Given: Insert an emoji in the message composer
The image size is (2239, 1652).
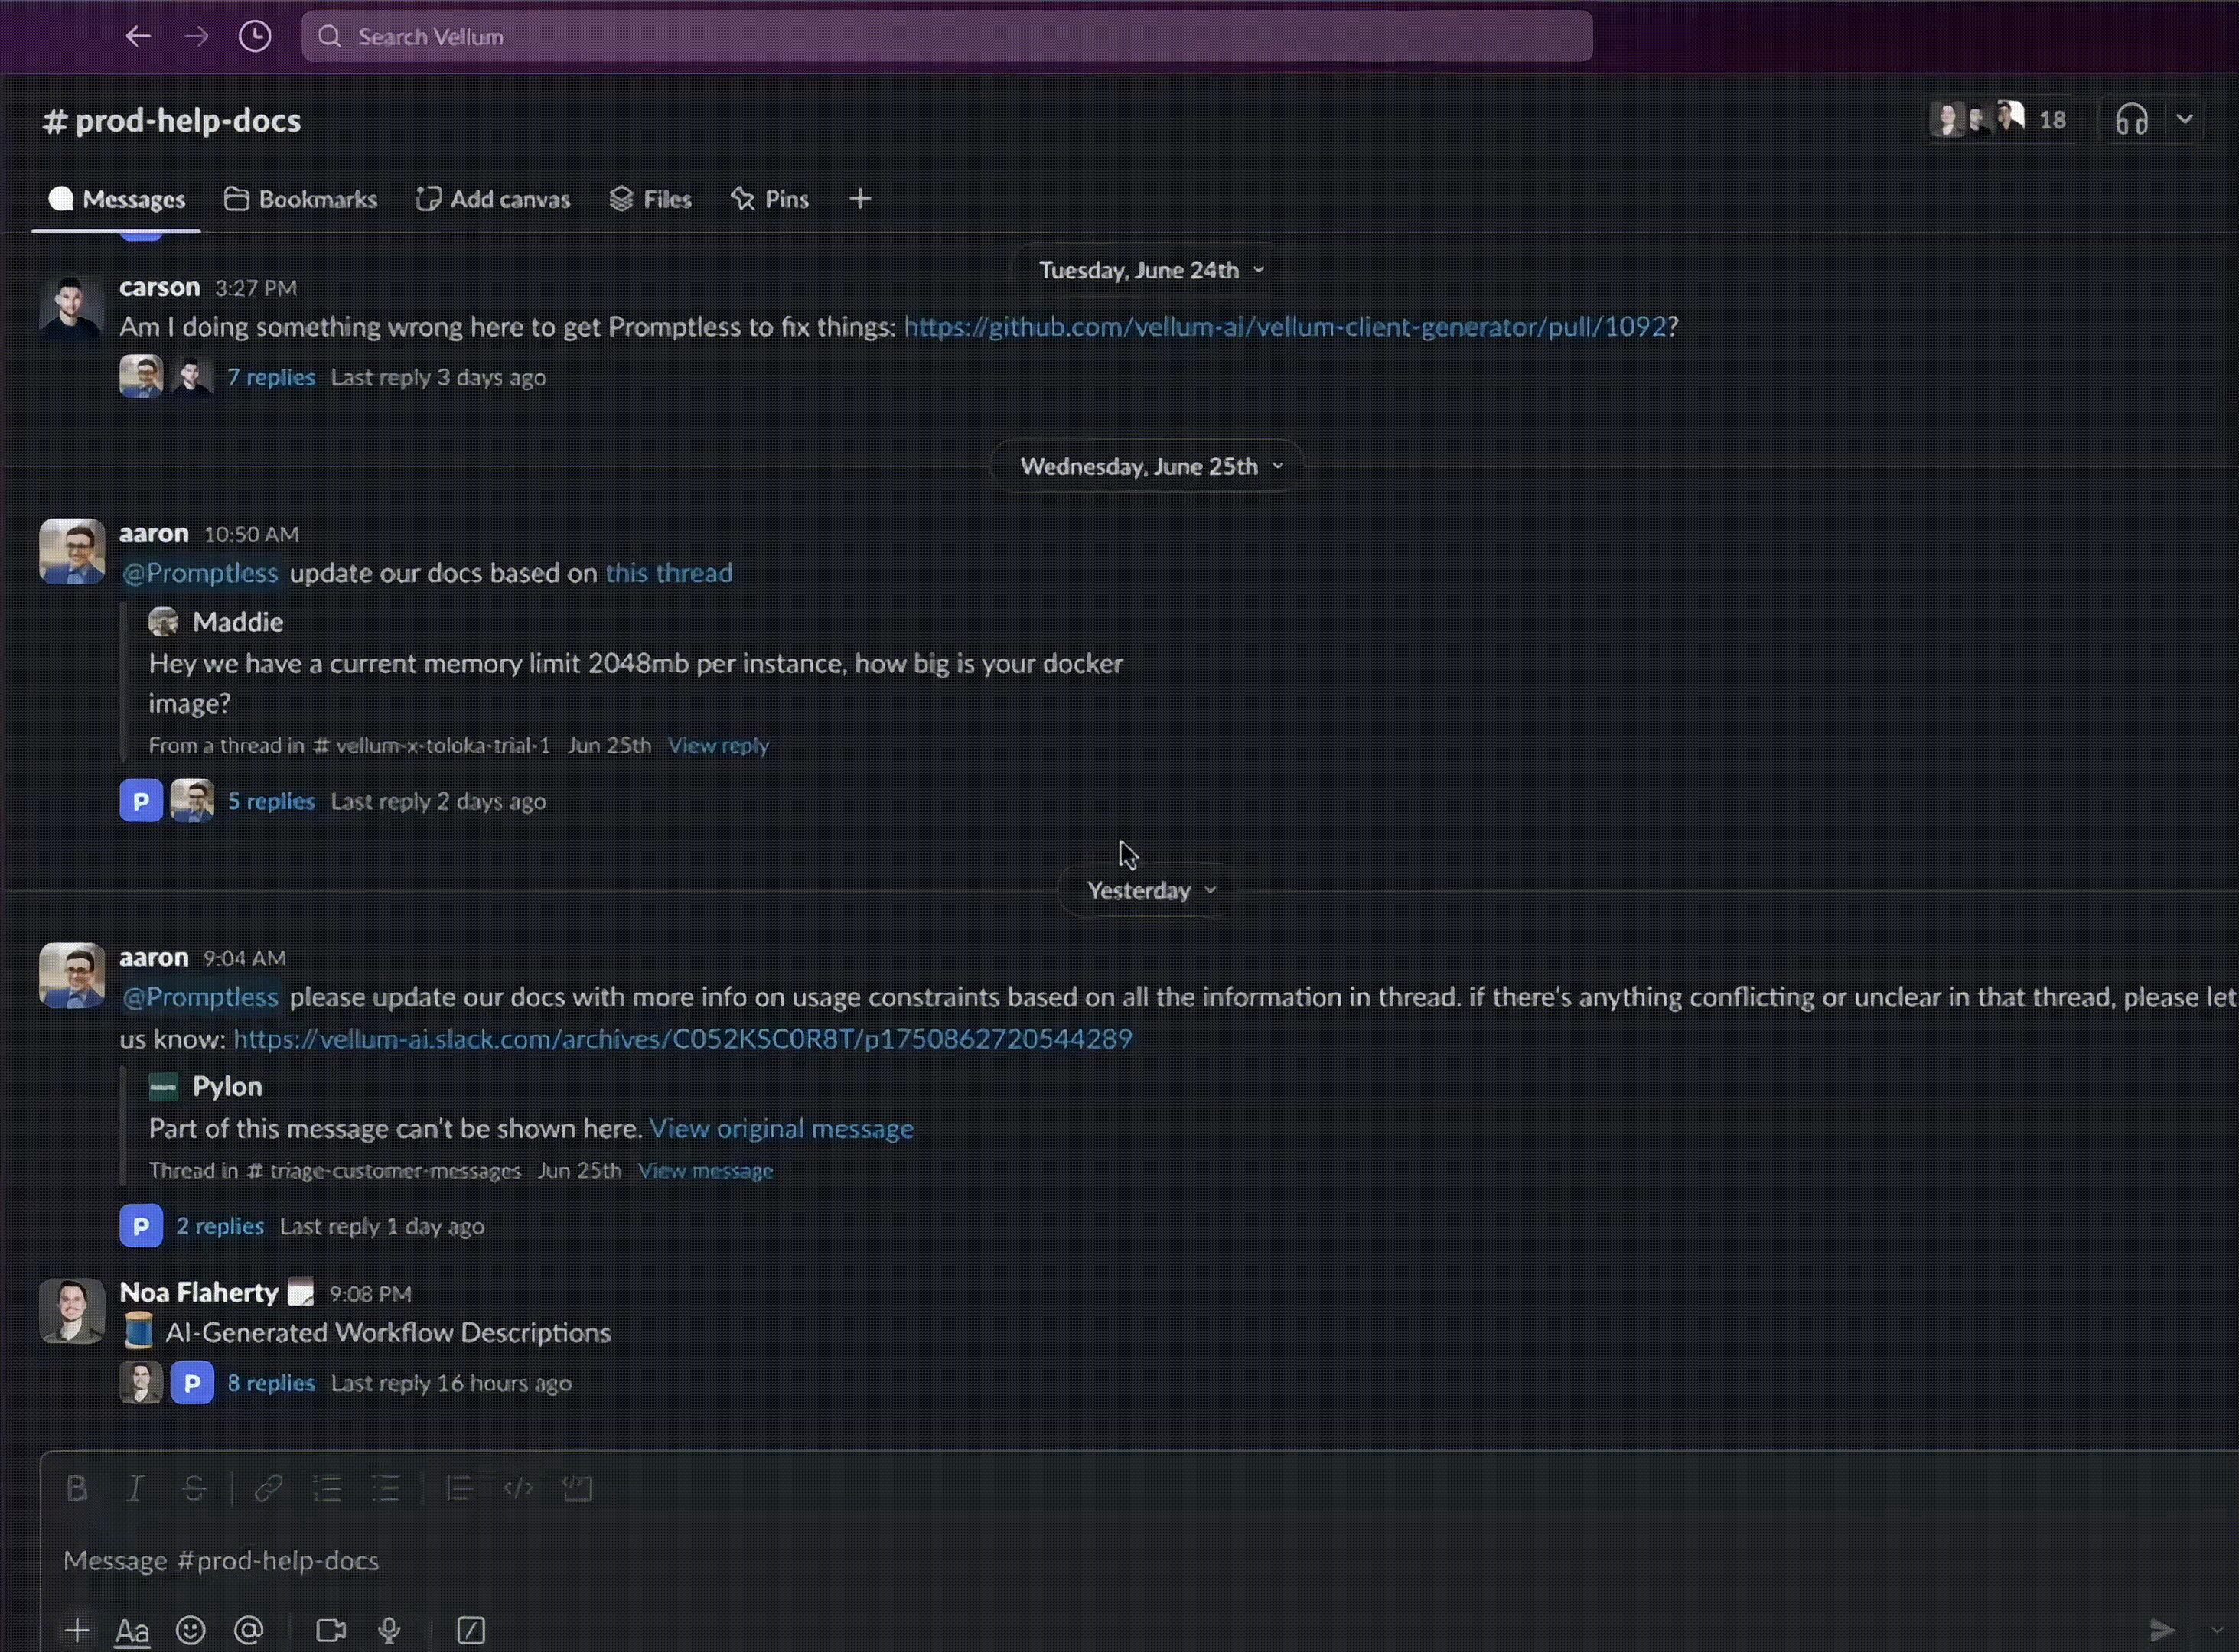Looking at the screenshot, I should (190, 1629).
